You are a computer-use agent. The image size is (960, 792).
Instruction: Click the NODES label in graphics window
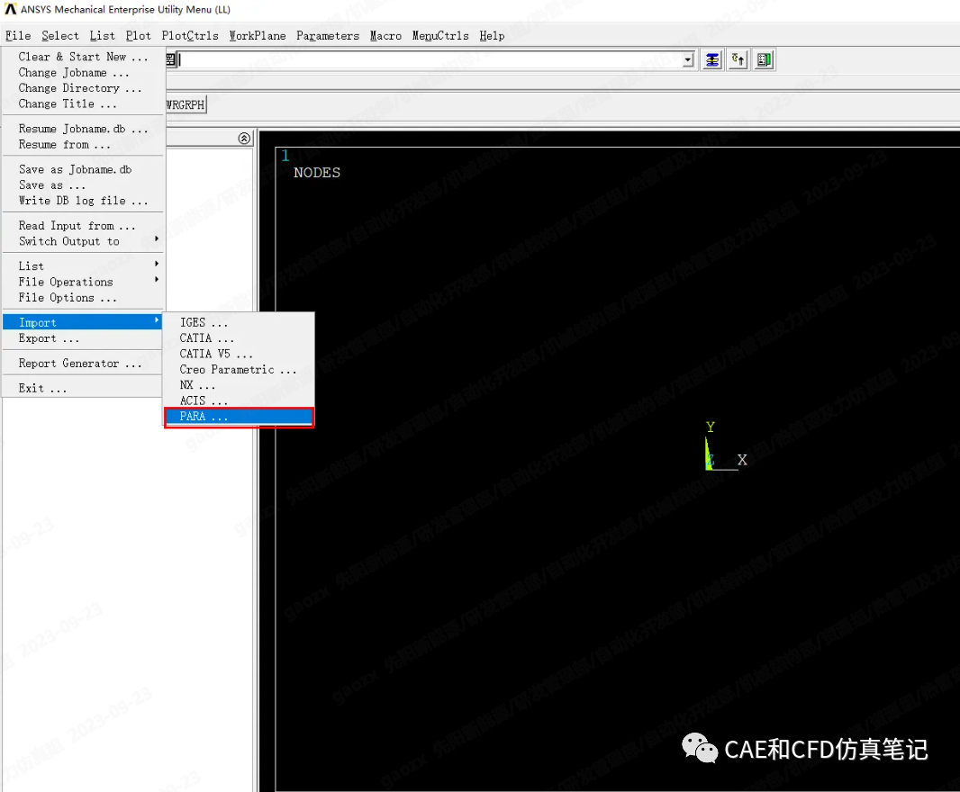[x=316, y=173]
